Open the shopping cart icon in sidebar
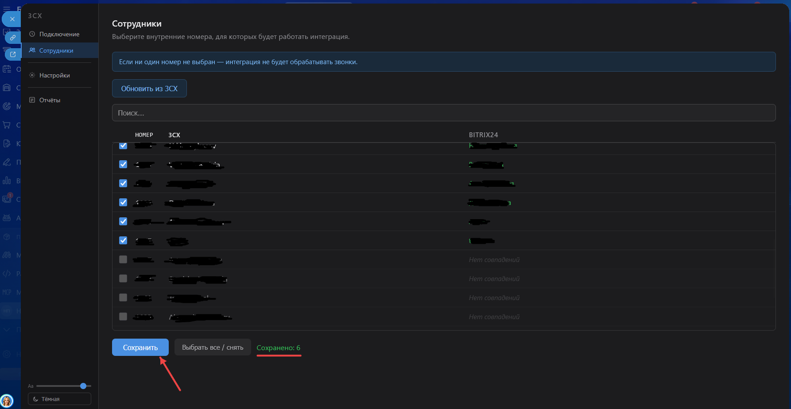 pos(7,125)
